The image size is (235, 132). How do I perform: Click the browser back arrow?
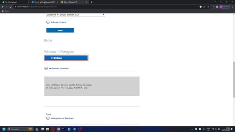[x=3, y=7]
